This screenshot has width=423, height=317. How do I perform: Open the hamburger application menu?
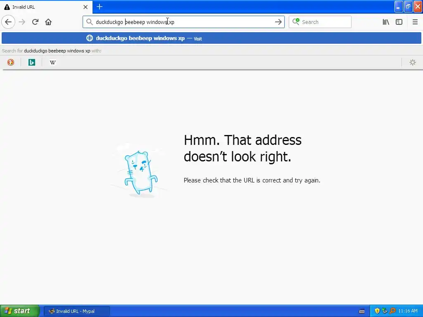(415, 22)
